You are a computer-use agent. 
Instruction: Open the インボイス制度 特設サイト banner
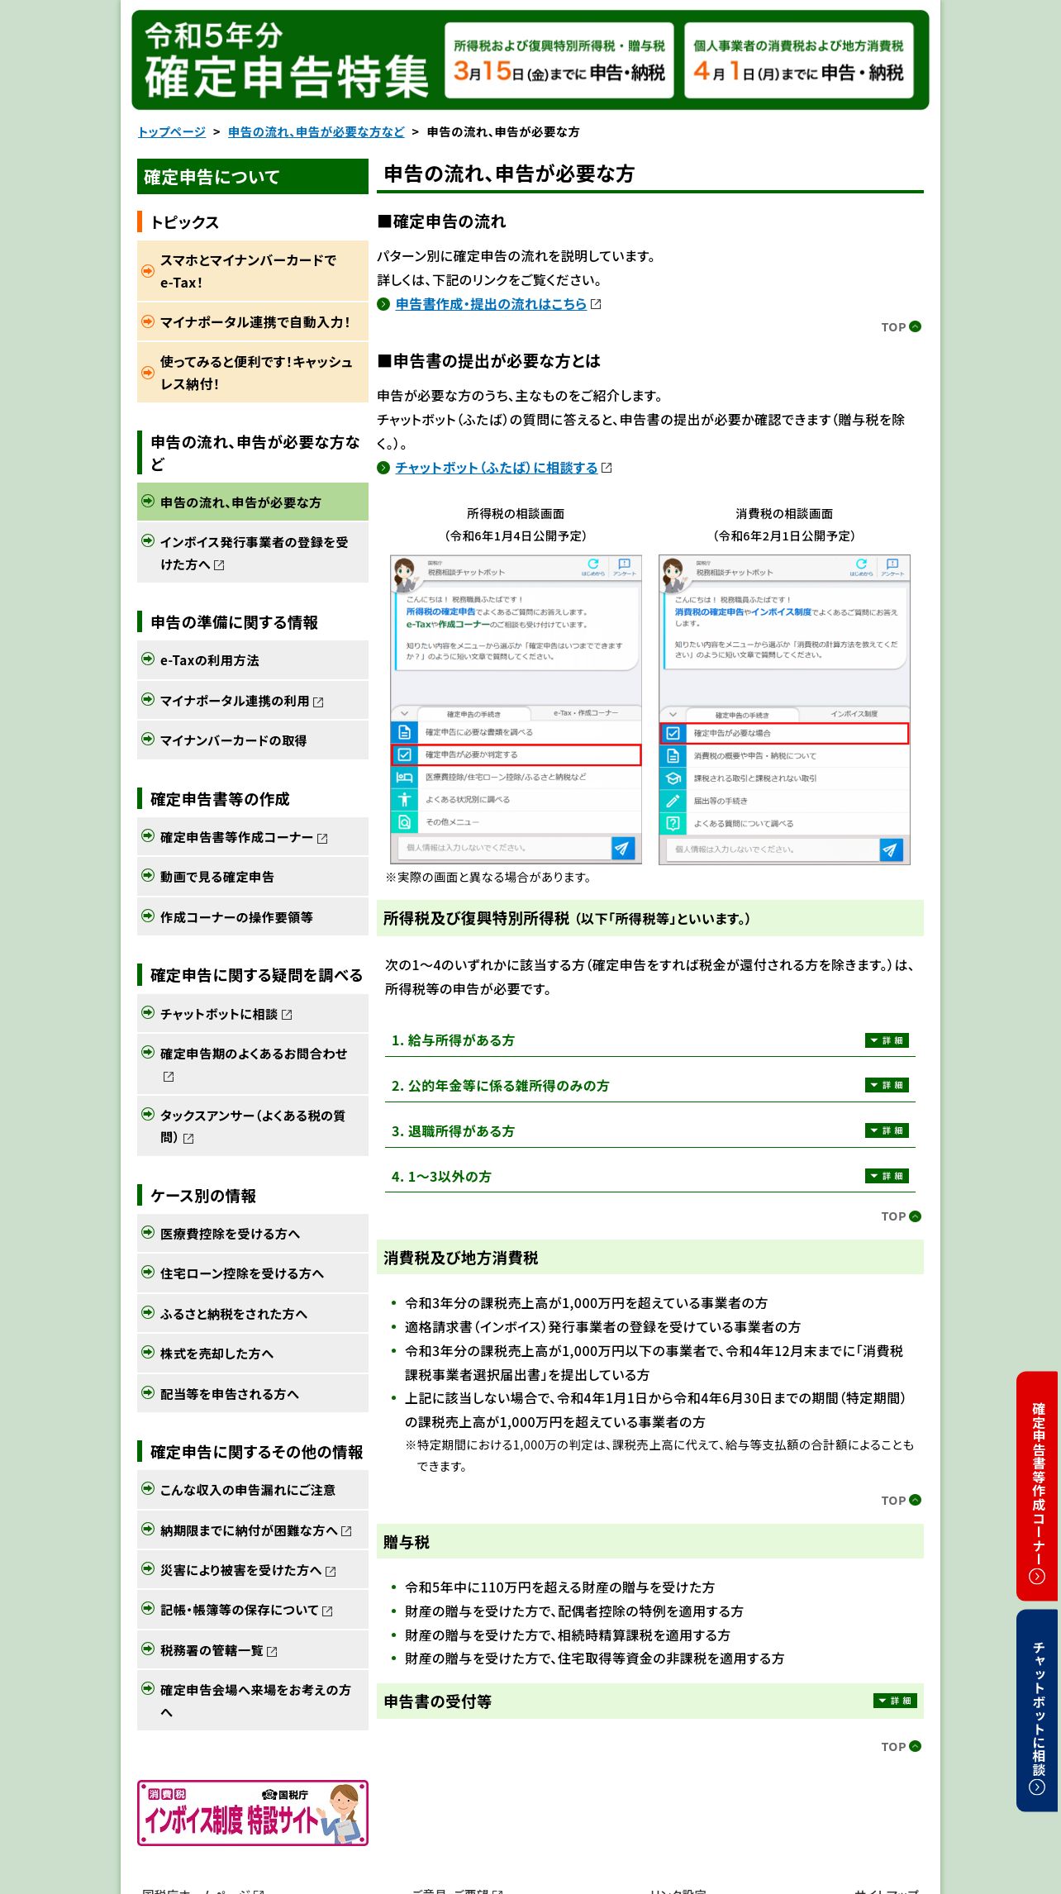[253, 1813]
